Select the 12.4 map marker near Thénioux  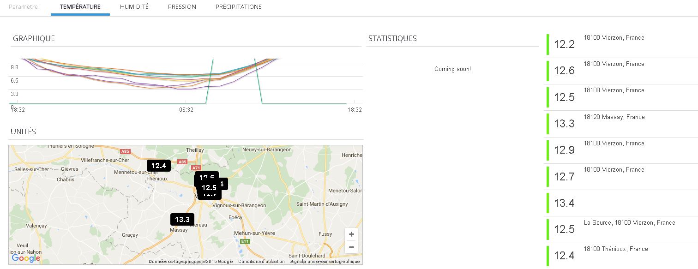click(x=158, y=166)
